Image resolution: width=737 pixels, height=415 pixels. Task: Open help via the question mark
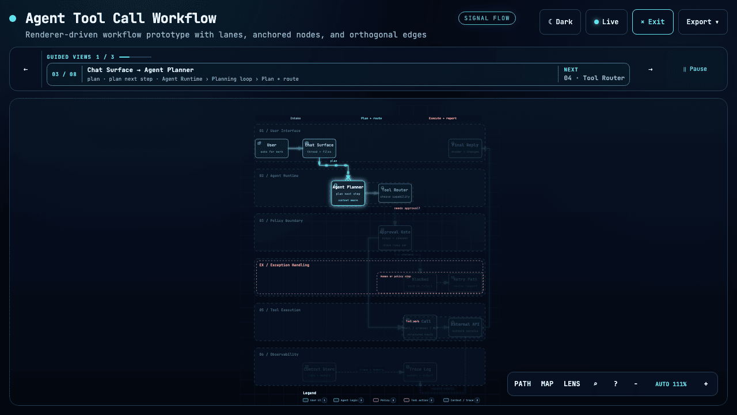(616, 384)
